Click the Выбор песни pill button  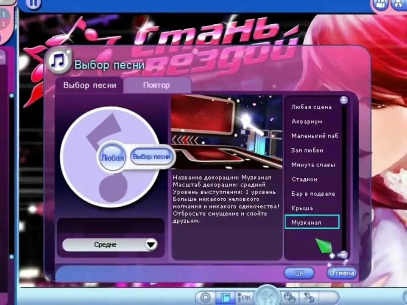click(152, 157)
